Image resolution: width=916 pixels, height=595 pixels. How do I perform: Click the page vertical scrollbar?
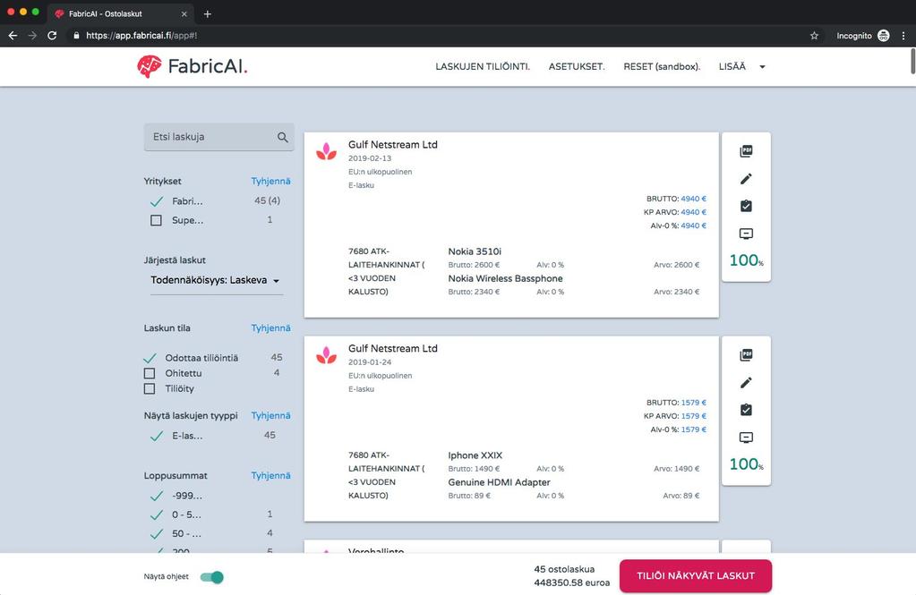coord(912,62)
